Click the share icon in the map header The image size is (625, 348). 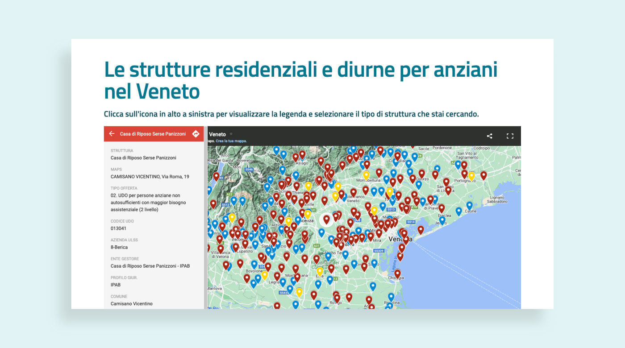coord(490,136)
